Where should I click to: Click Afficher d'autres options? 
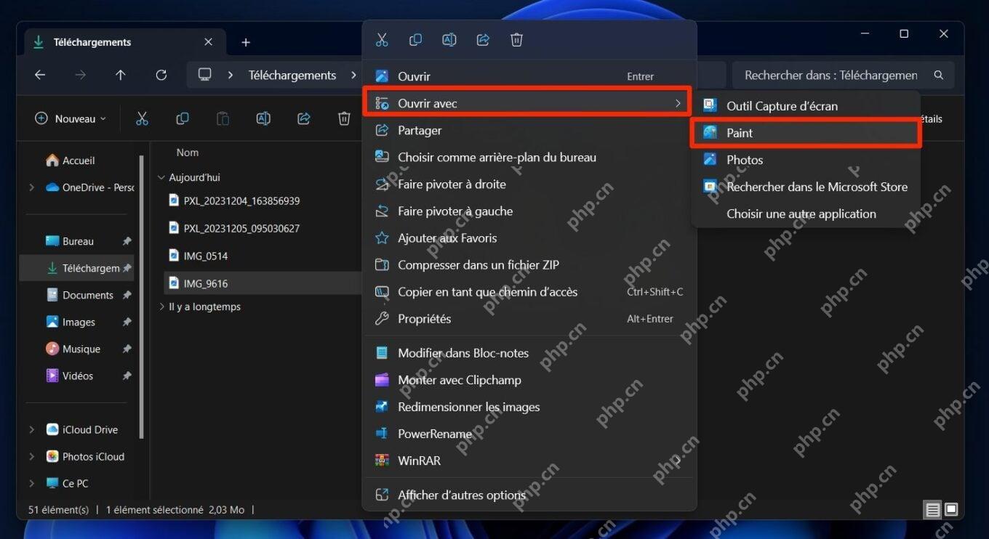pyautogui.click(x=529, y=495)
